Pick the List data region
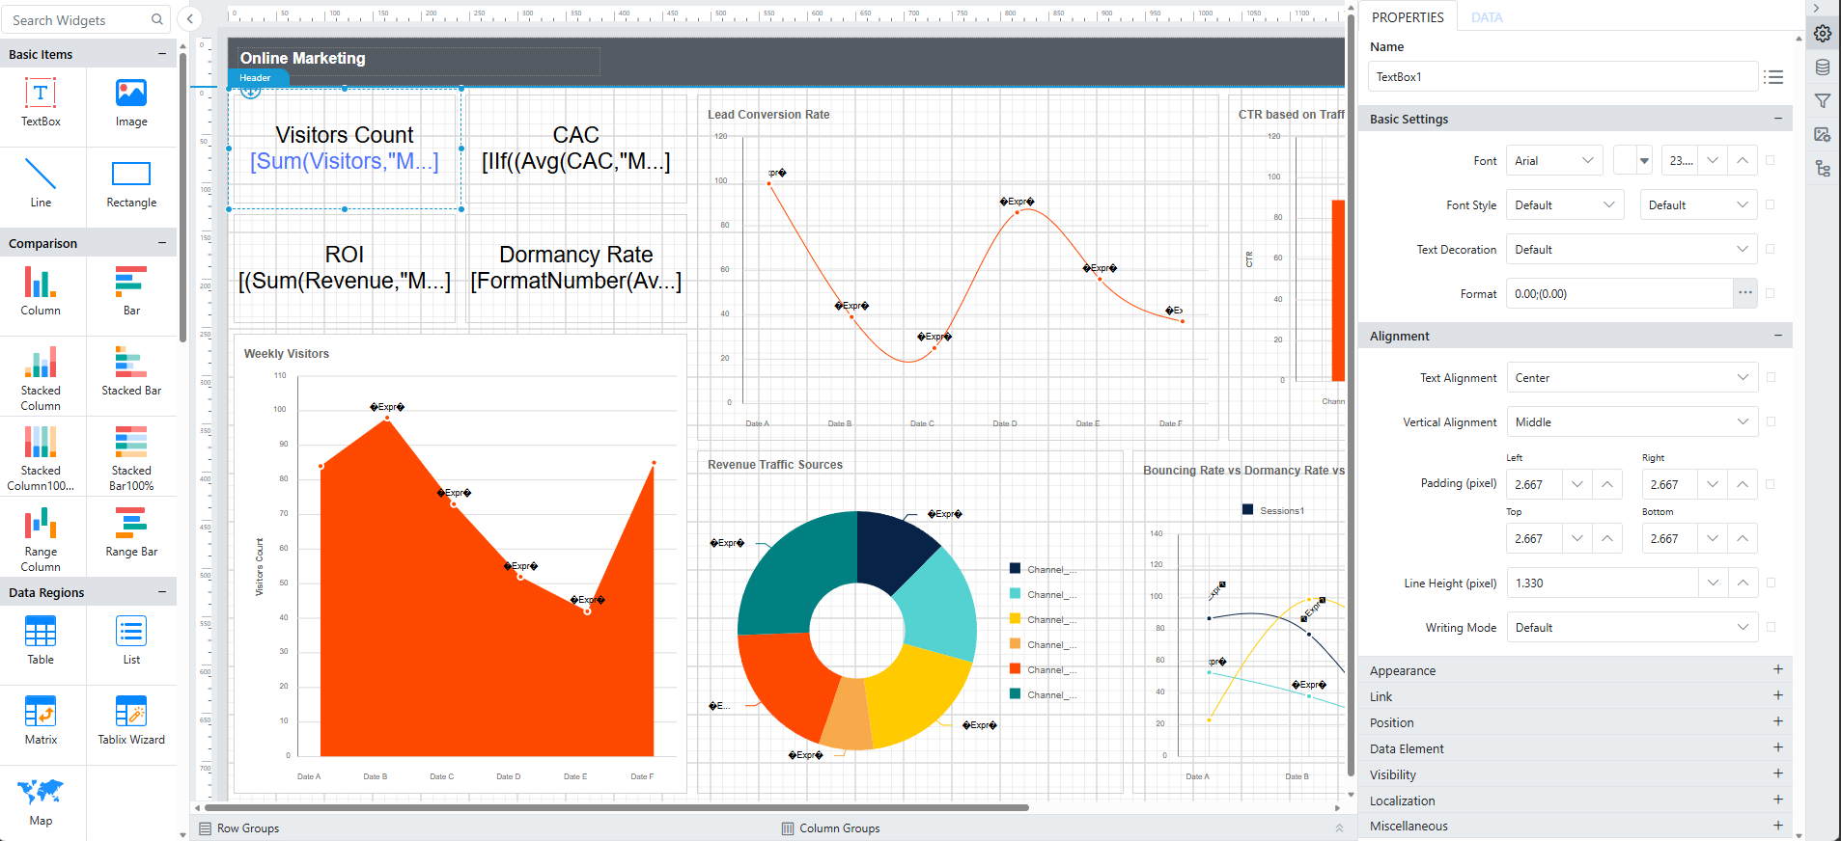Viewport: 1841px width, 841px height. pyautogui.click(x=131, y=641)
